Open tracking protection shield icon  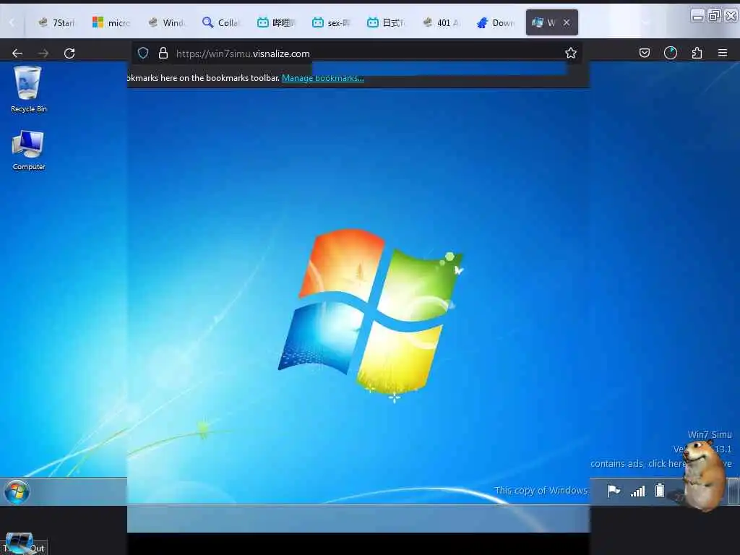[143, 53]
